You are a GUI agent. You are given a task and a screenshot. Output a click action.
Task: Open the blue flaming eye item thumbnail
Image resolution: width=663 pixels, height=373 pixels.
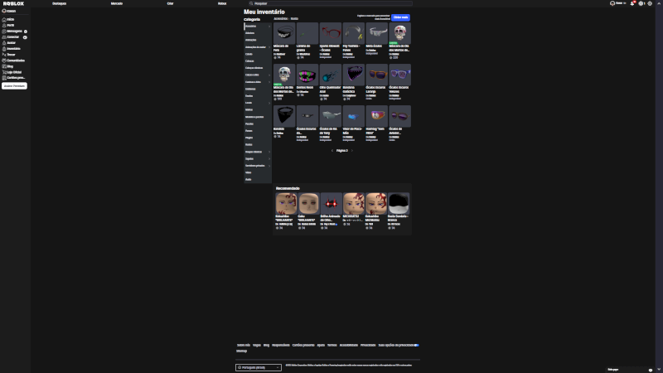coord(330,75)
